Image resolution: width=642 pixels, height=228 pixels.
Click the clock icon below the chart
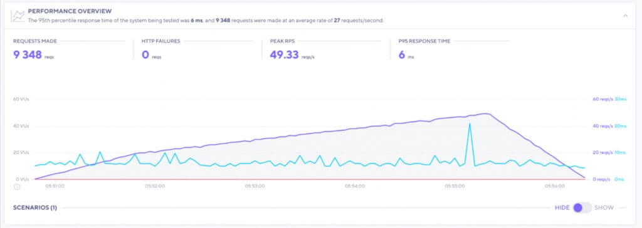pos(17,187)
